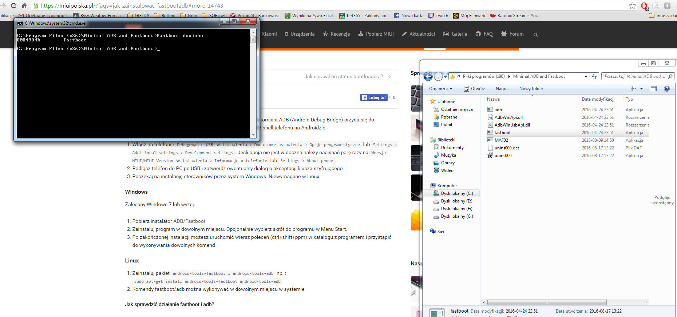Click the Explorer search input field
Image resolution: width=677 pixels, height=317 pixels.
[x=635, y=76]
